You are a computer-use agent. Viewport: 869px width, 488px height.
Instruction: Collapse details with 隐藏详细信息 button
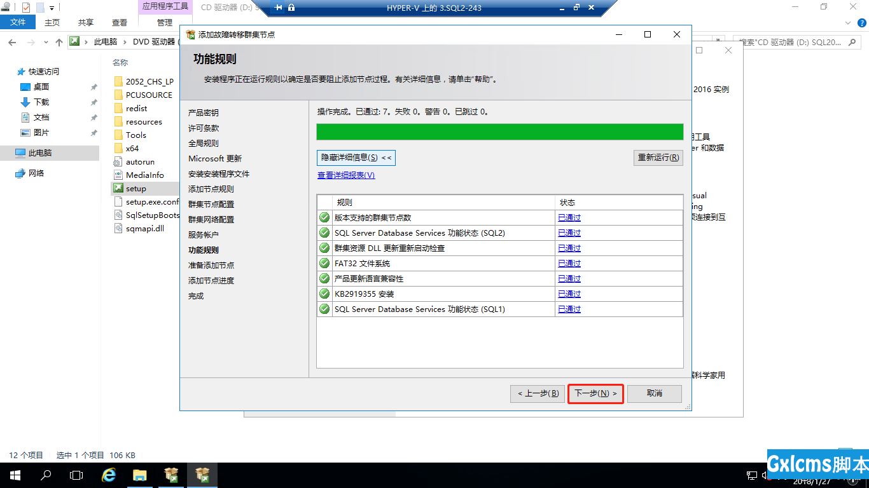point(356,158)
